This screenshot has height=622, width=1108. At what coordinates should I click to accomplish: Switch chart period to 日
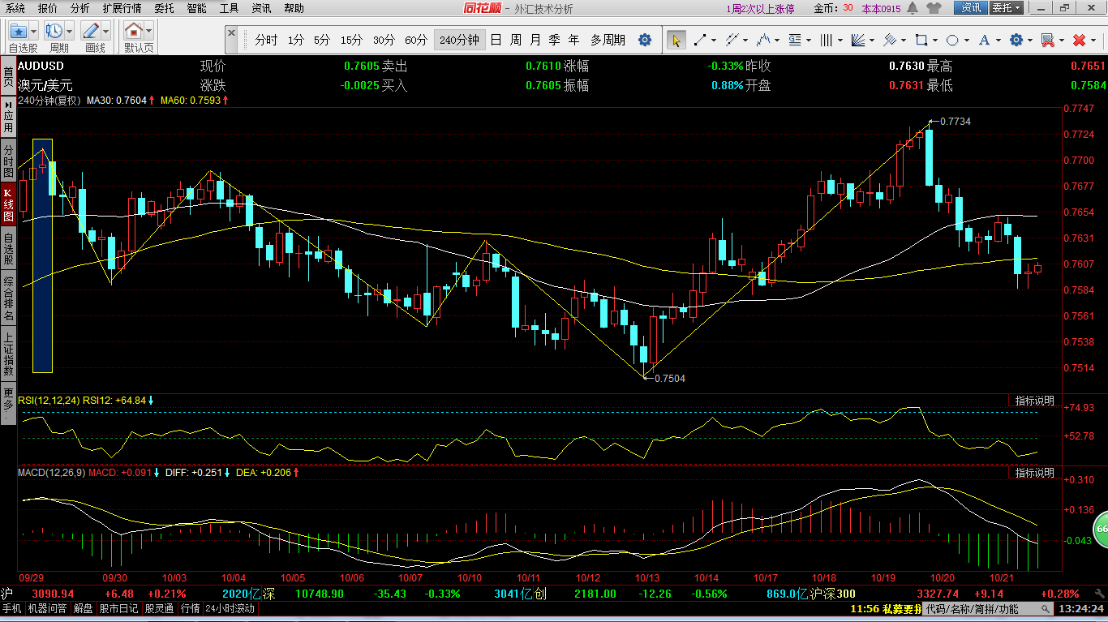(496, 40)
